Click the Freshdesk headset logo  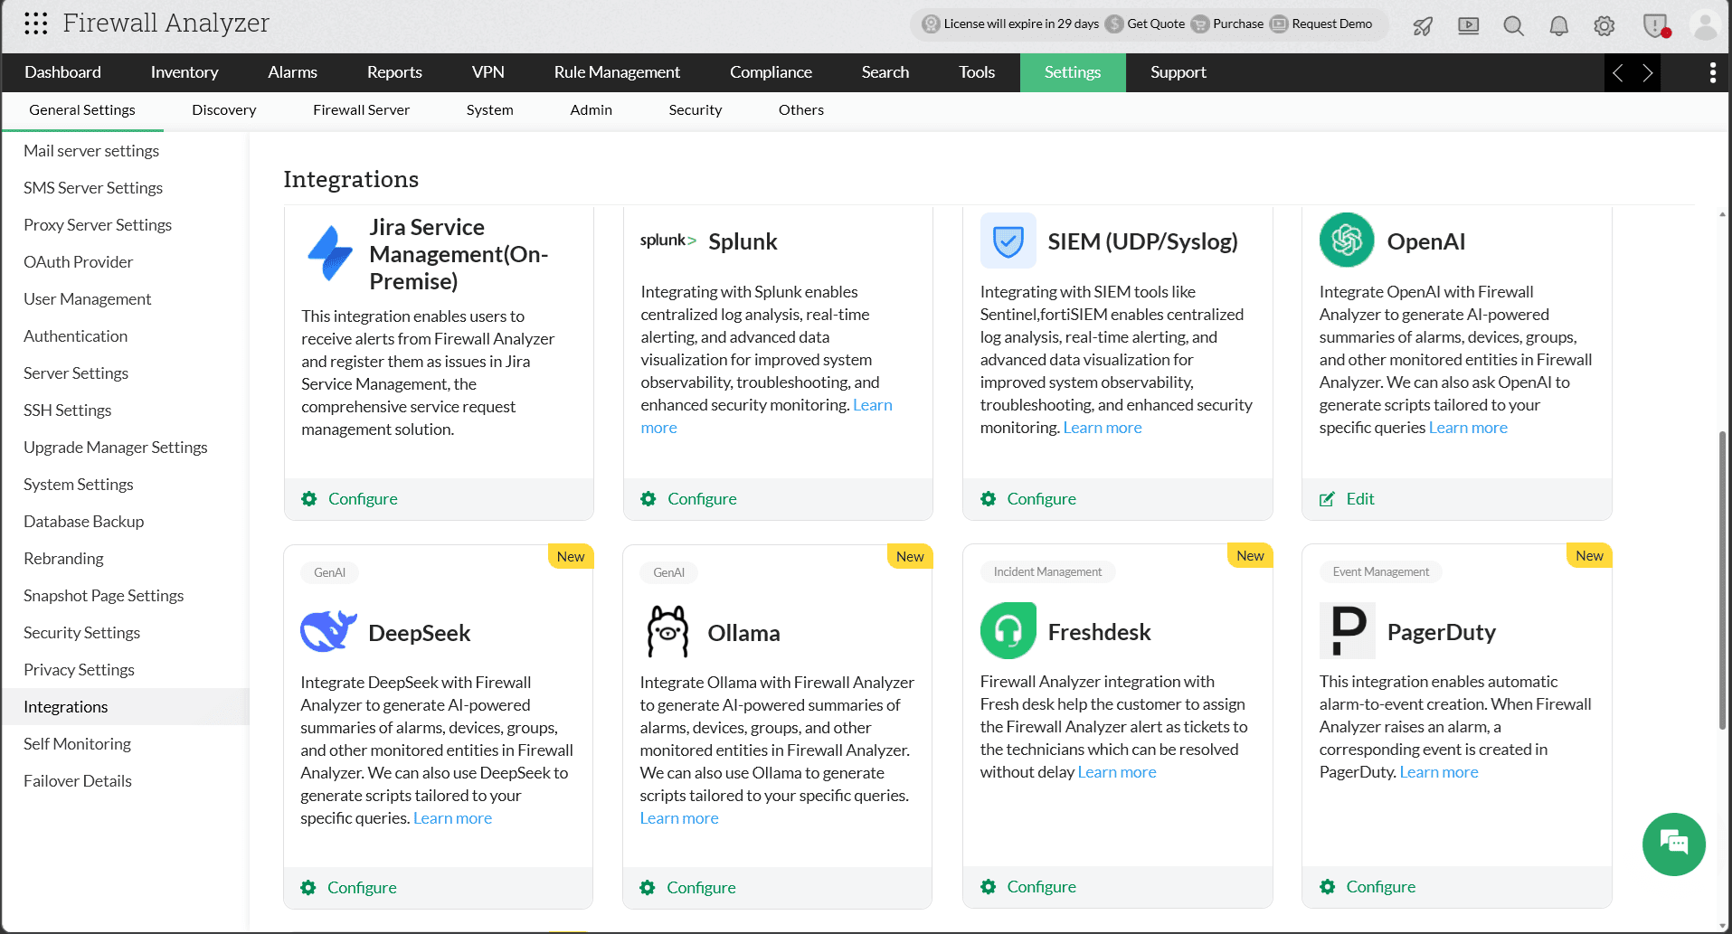(x=1008, y=630)
